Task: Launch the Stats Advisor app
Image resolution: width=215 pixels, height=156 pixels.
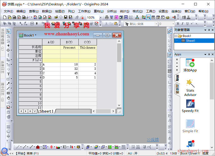Action: 190,88
